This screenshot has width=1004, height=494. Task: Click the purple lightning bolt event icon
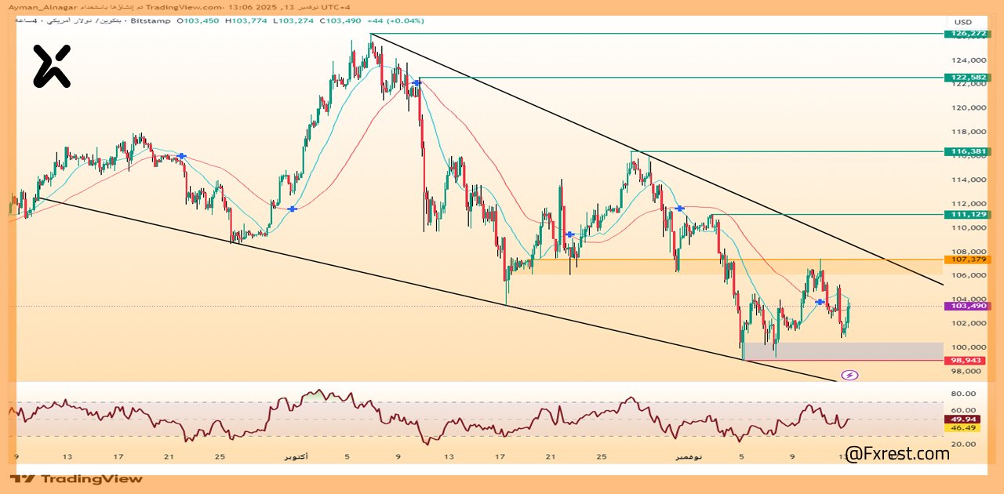coord(849,375)
